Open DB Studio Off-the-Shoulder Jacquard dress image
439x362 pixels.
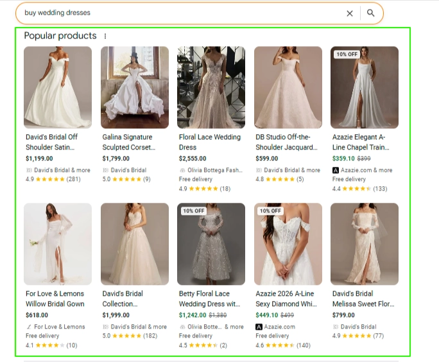pyautogui.click(x=288, y=87)
